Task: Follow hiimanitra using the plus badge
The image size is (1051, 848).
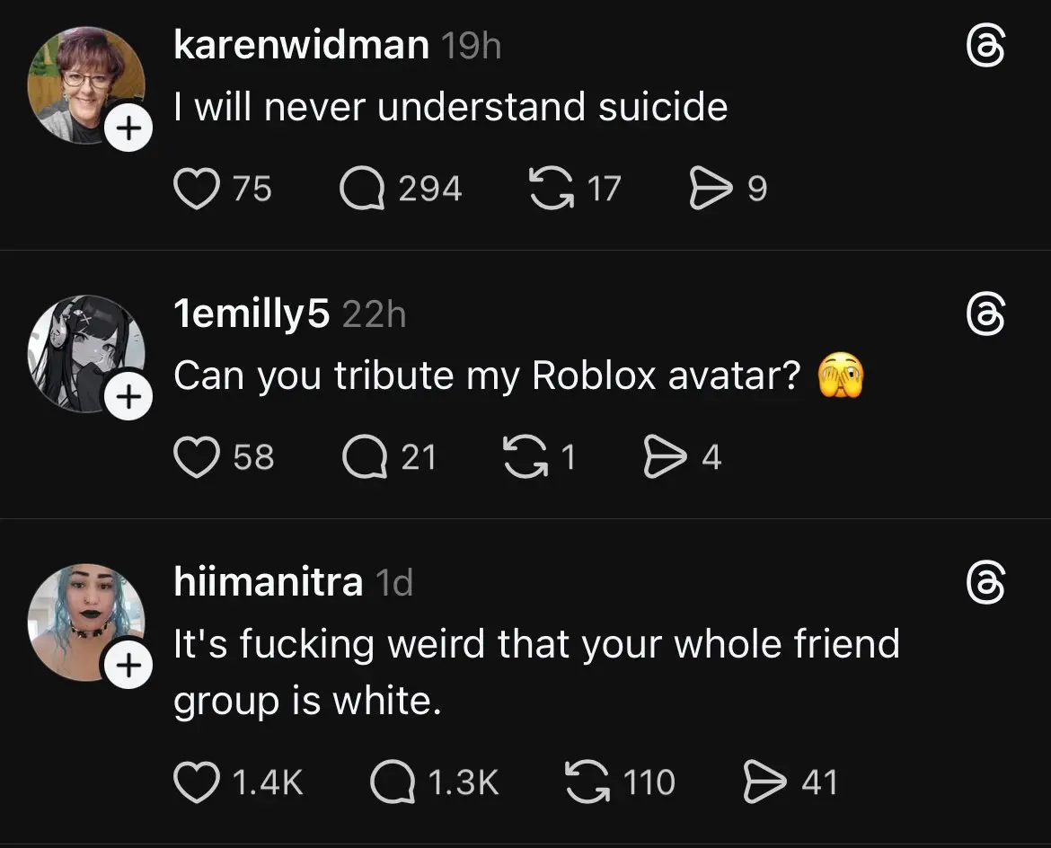Action: 128,666
